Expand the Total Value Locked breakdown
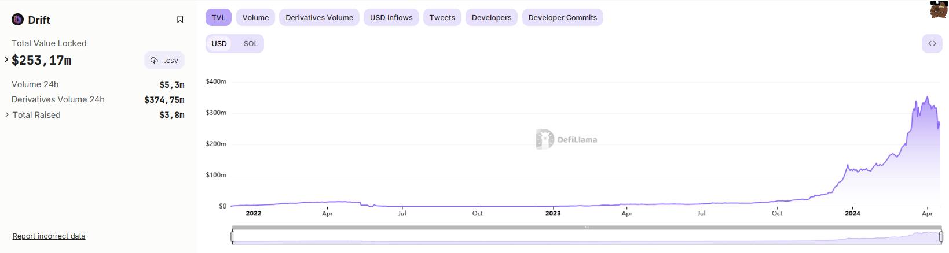This screenshot has width=949, height=253. tap(6, 59)
